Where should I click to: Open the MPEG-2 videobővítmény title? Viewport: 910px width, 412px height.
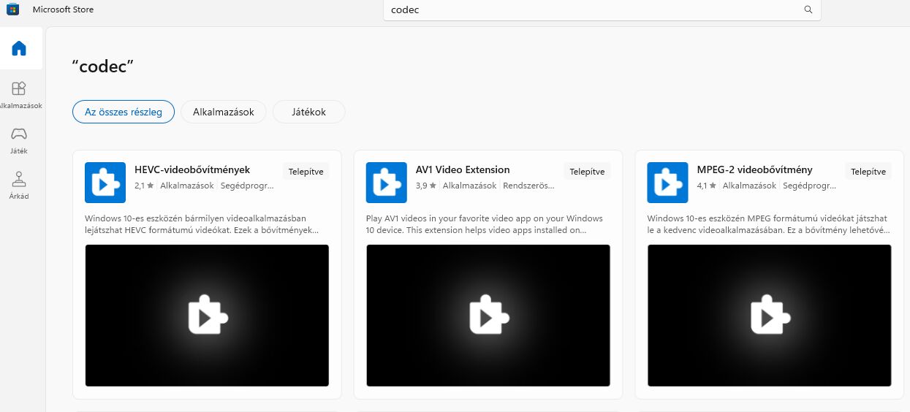click(x=754, y=169)
